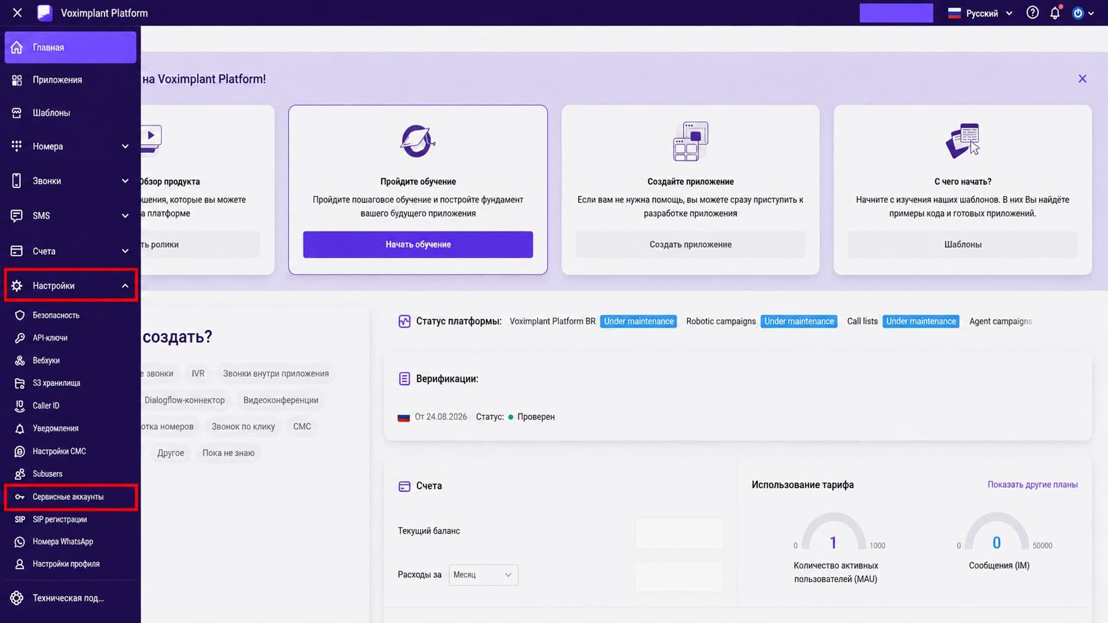Expand the Номера menu chevron

coord(125,146)
